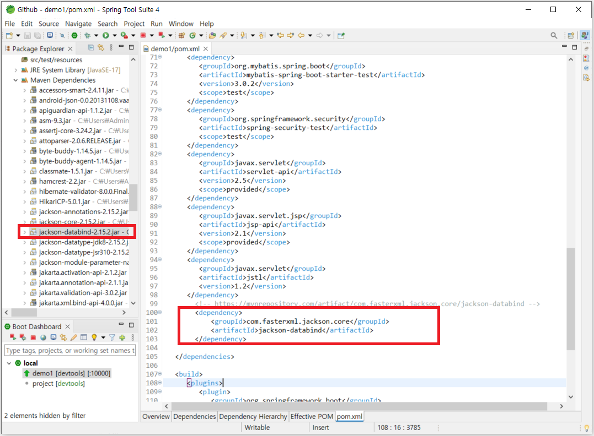
Task: Collapse the dependency fold at line 82
Action: click(160, 154)
